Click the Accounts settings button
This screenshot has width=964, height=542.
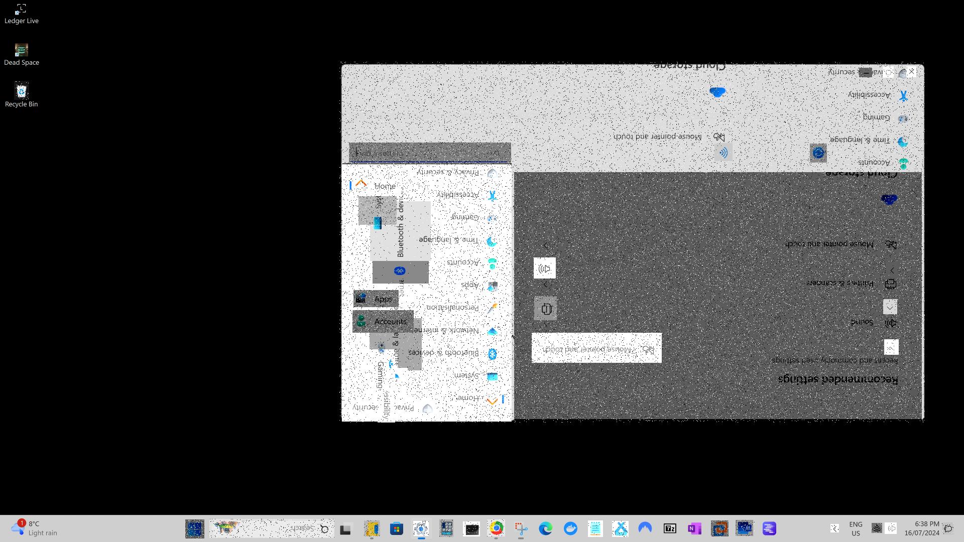(390, 321)
